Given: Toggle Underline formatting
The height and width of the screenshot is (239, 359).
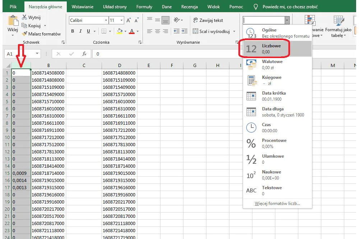Looking at the screenshot, I should [x=88, y=31].
